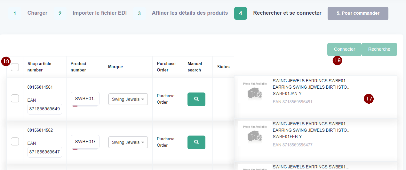Click the EAN input field of article 00156014561
Screen dimensions: 406x170
45,109
